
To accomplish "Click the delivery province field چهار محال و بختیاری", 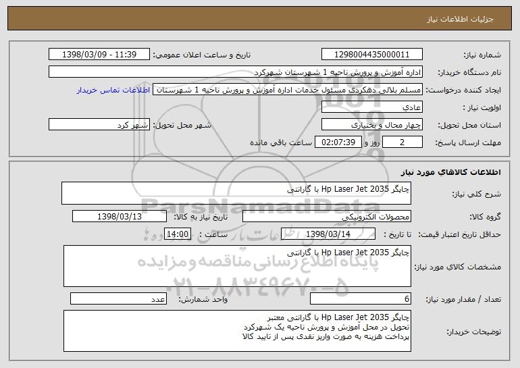I will pos(371,125).
